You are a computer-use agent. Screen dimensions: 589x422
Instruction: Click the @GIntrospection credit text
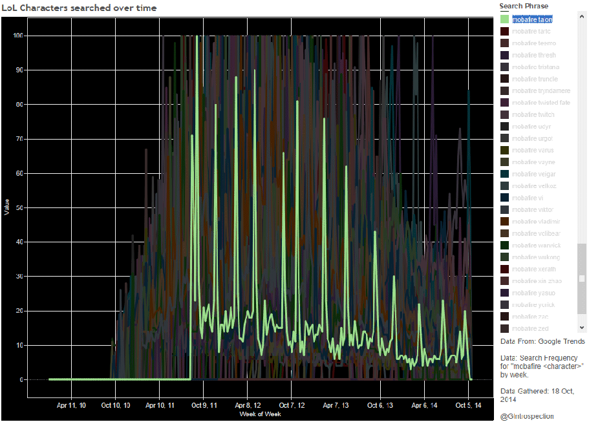[x=527, y=416]
